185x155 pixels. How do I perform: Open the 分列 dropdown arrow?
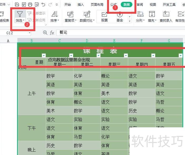[x=144, y=20]
